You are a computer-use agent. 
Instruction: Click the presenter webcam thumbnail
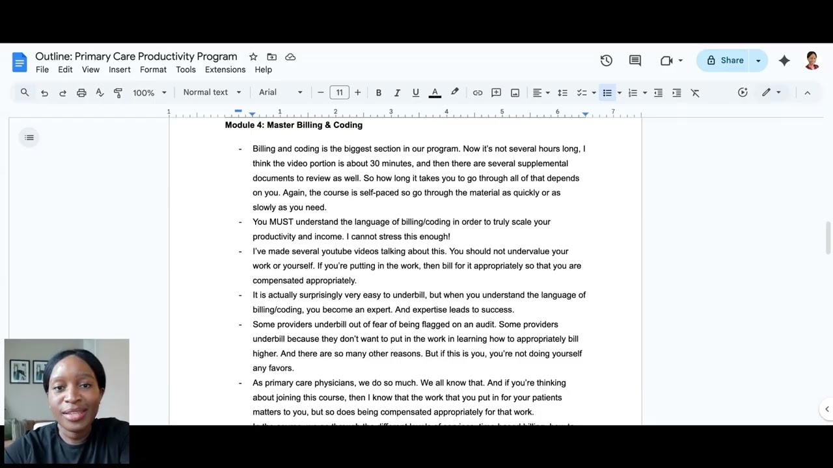[67, 401]
